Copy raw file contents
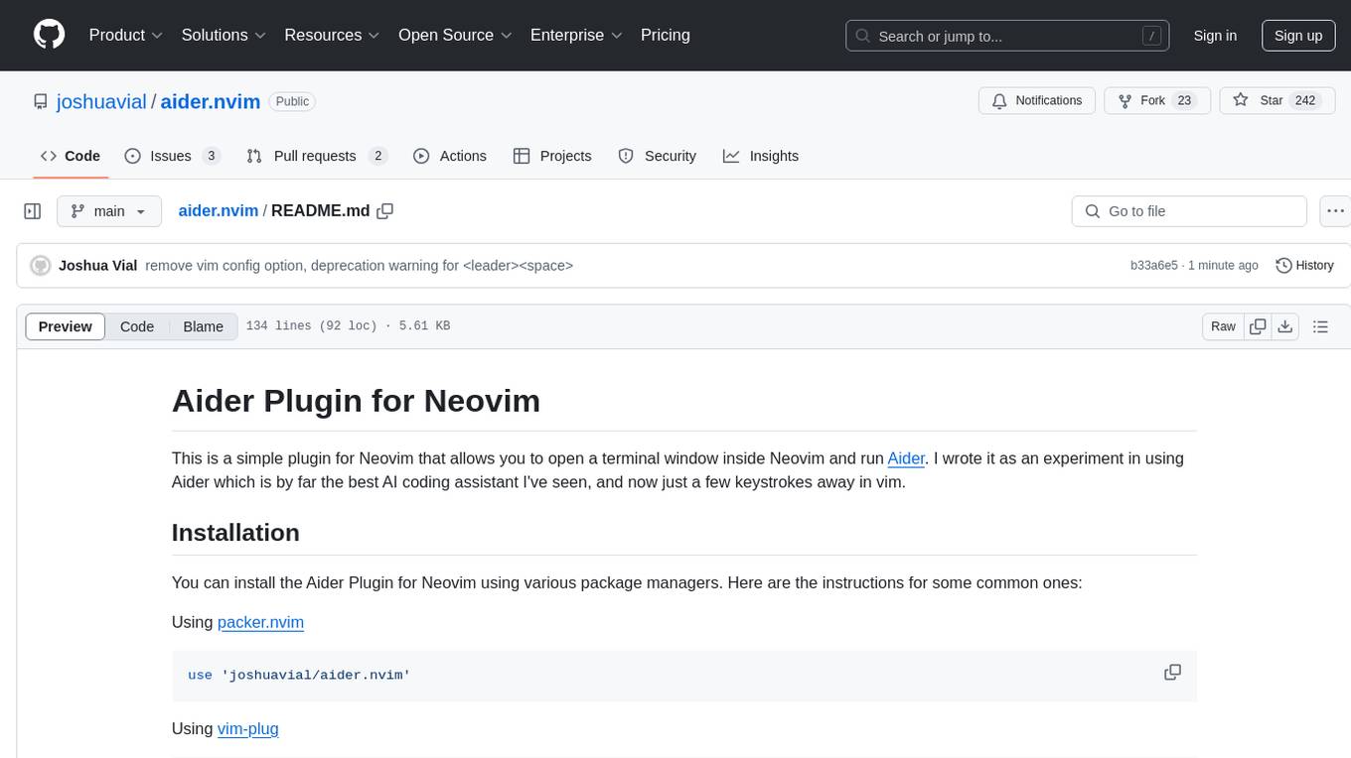Image resolution: width=1351 pixels, height=758 pixels. (1258, 326)
